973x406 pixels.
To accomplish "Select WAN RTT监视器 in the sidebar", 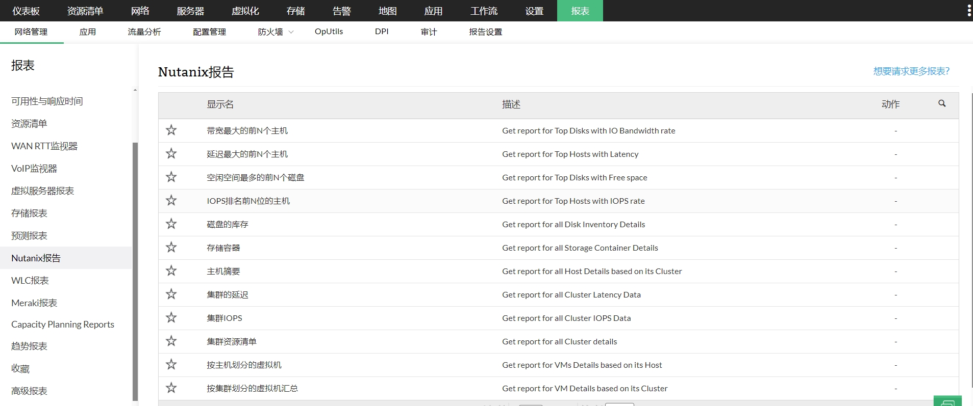I will (x=44, y=146).
